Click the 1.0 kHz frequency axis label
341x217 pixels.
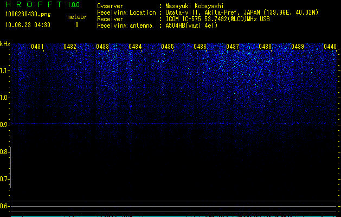(x=4, y=98)
